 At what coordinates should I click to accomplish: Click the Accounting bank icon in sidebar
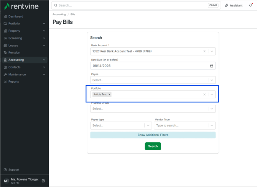5,60
